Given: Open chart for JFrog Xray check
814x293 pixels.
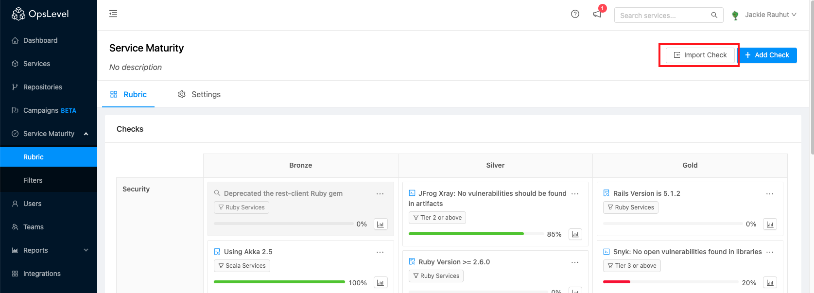Looking at the screenshot, I should (x=575, y=234).
